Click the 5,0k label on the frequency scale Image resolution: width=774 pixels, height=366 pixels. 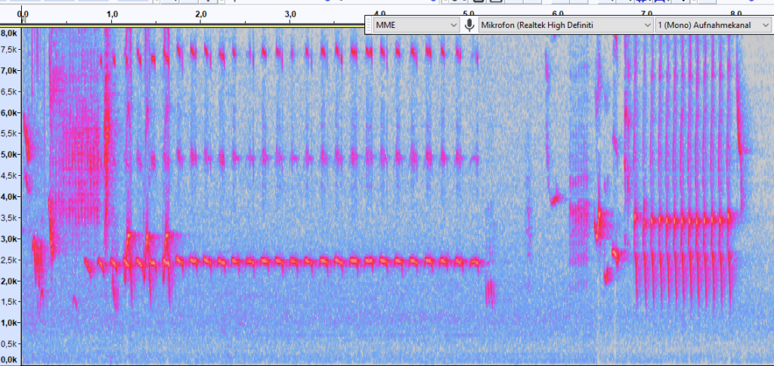[x=10, y=155]
